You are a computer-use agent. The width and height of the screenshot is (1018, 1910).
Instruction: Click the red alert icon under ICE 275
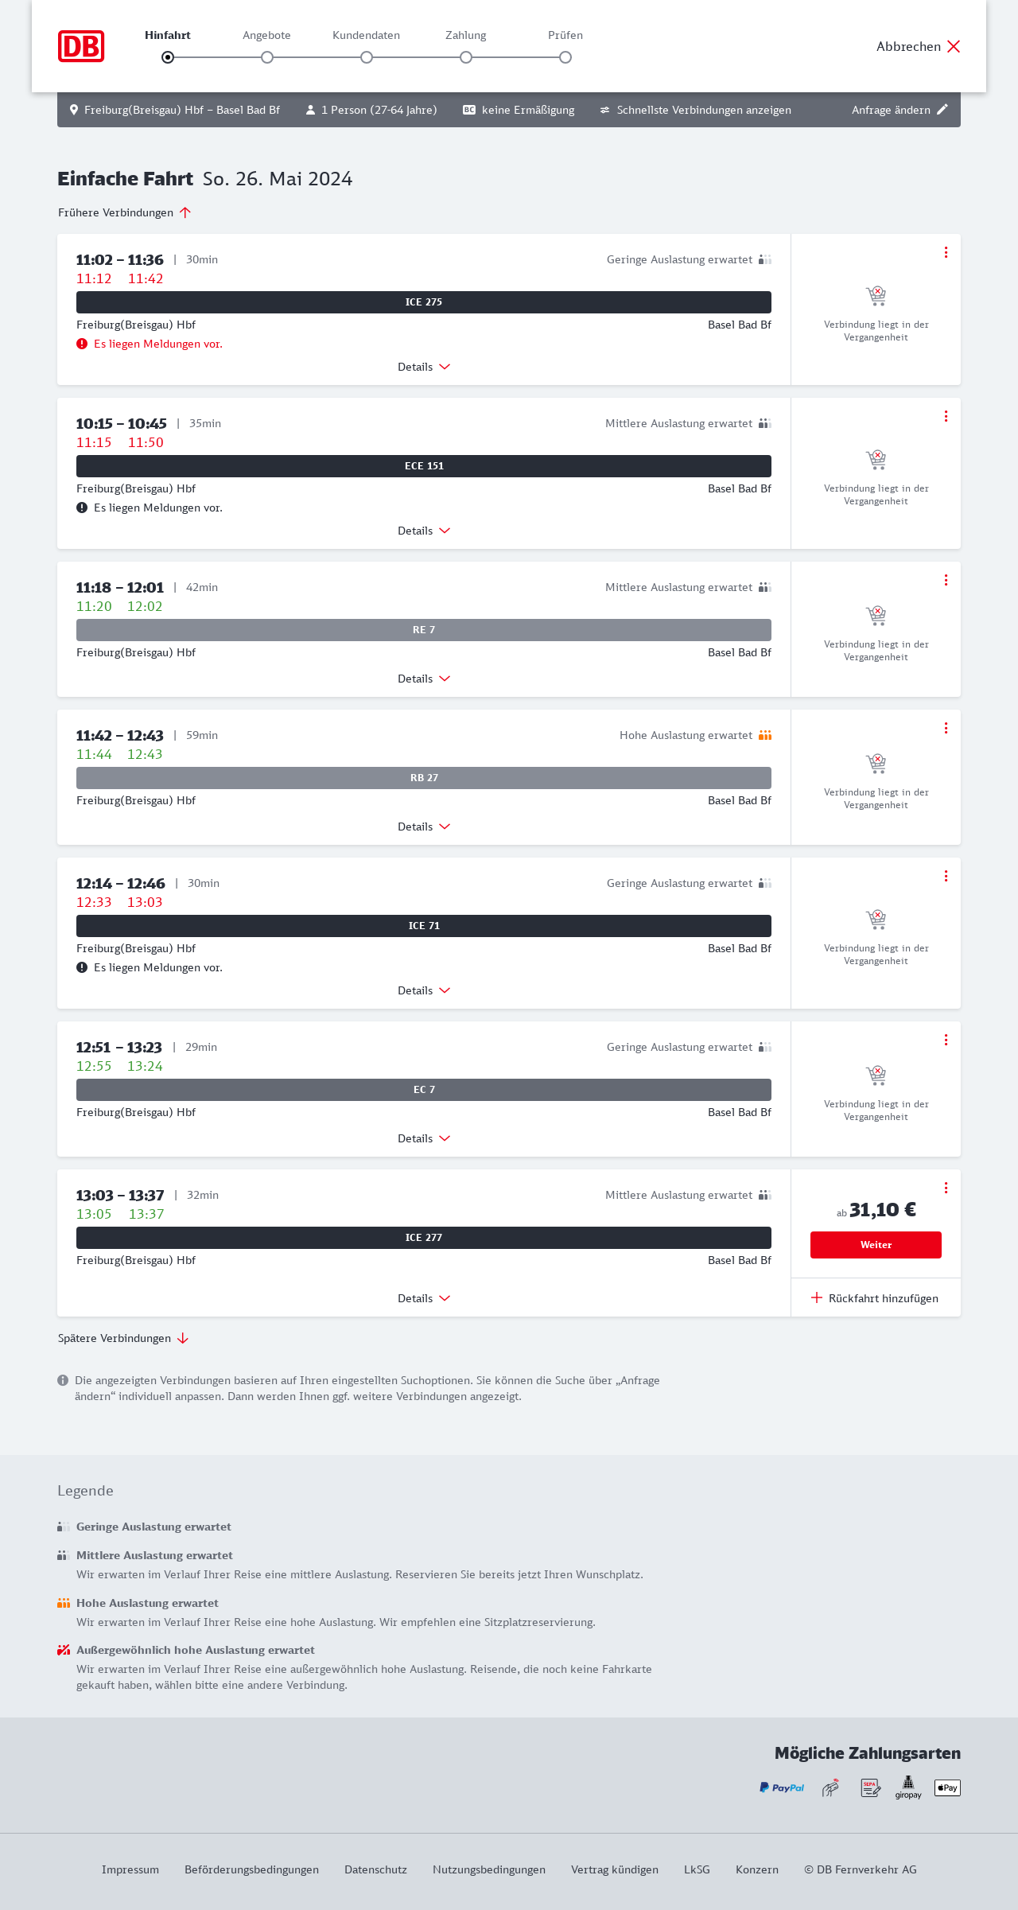(82, 344)
